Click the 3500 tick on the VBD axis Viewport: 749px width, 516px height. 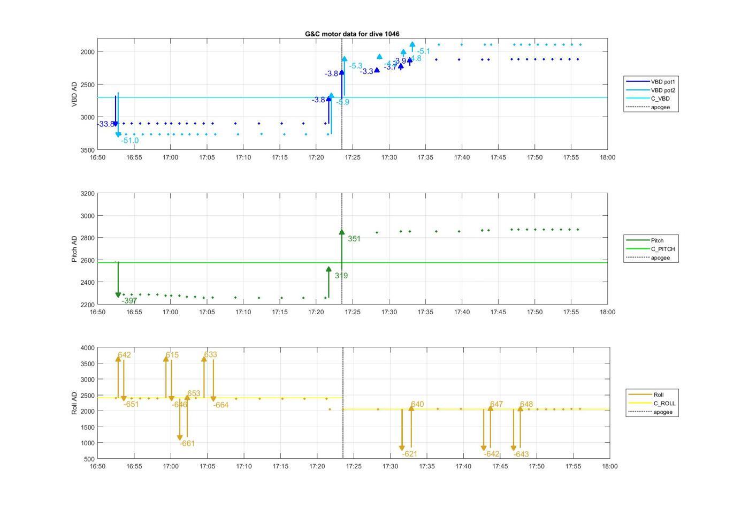click(x=88, y=150)
